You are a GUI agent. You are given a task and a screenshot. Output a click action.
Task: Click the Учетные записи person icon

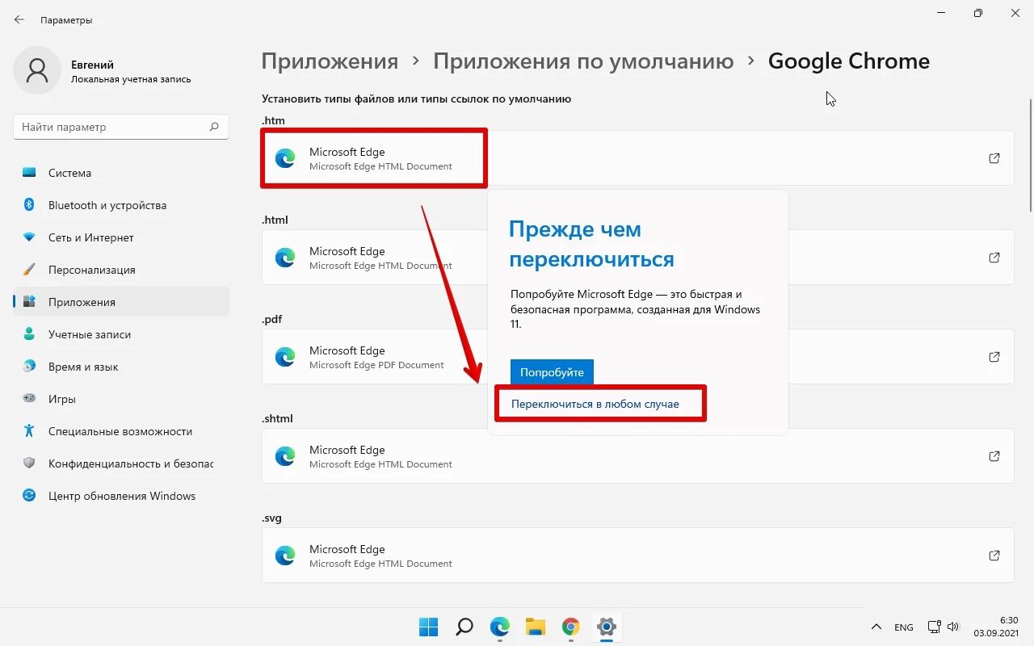(29, 334)
